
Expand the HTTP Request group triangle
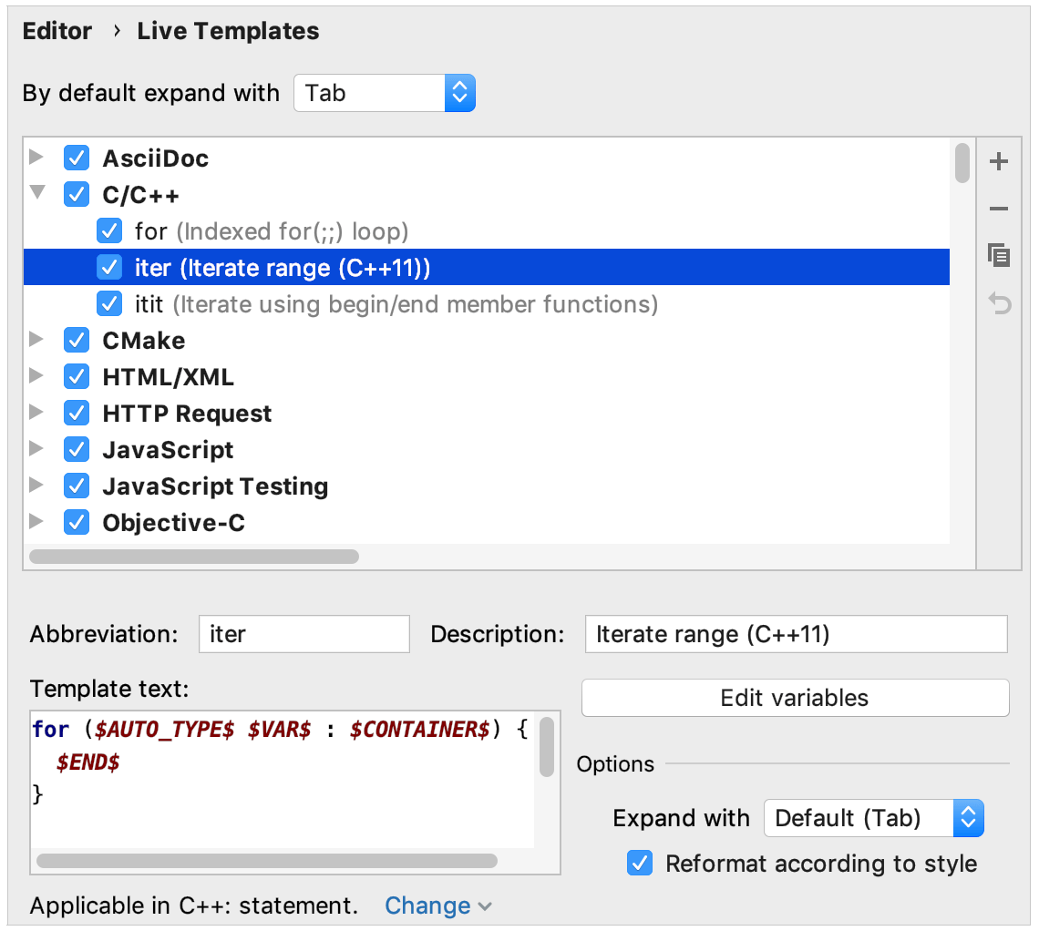pyautogui.click(x=35, y=413)
